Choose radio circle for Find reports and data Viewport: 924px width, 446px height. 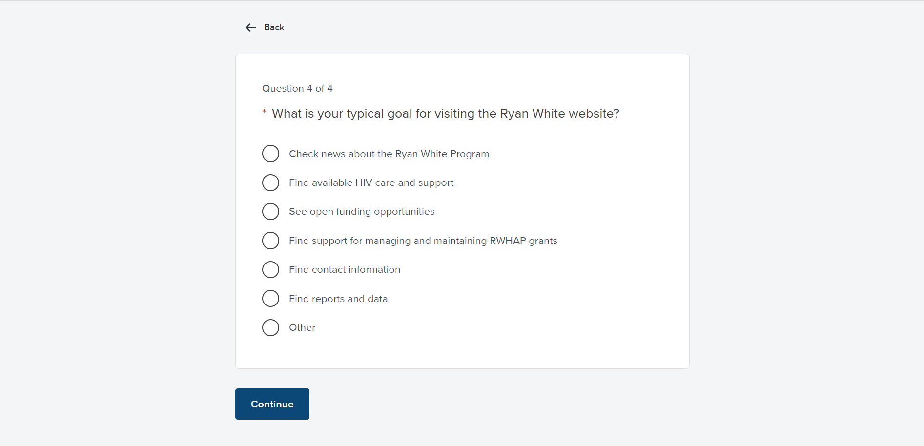click(270, 299)
